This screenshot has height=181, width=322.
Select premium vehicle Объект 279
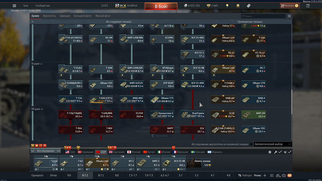click(x=254, y=84)
